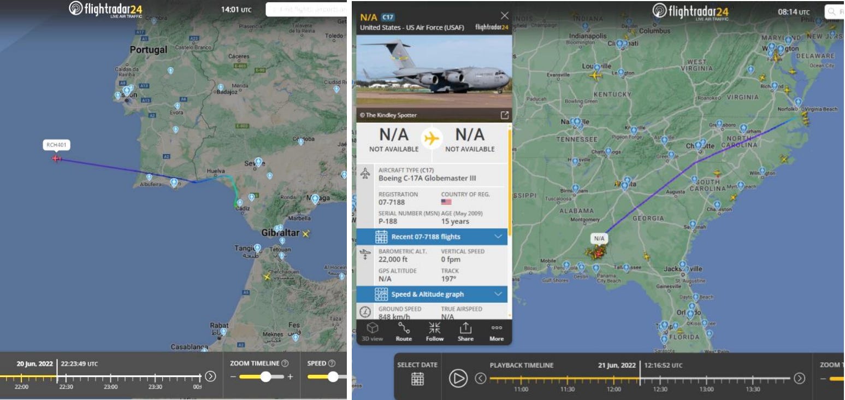Image resolution: width=845 pixels, height=400 pixels.
Task: Show the aircraft's Route
Action: [x=404, y=332]
